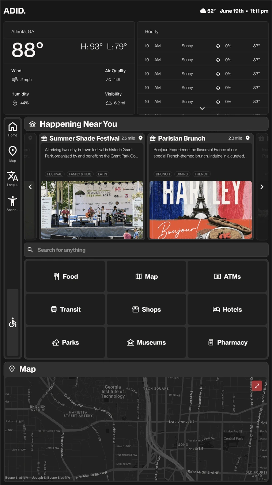Viewport: 272px width, 485px height.
Task: Click the wind icon beside 2 mph
Action: 15,79
